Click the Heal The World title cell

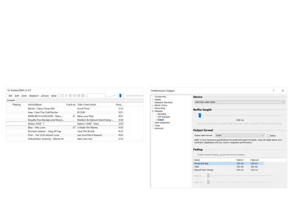[x=86, y=131]
